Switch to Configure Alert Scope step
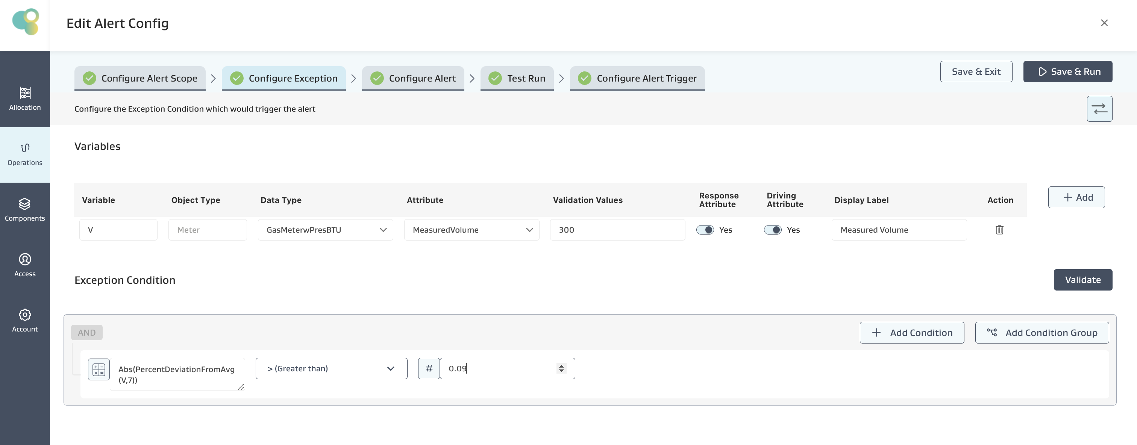 pos(140,78)
